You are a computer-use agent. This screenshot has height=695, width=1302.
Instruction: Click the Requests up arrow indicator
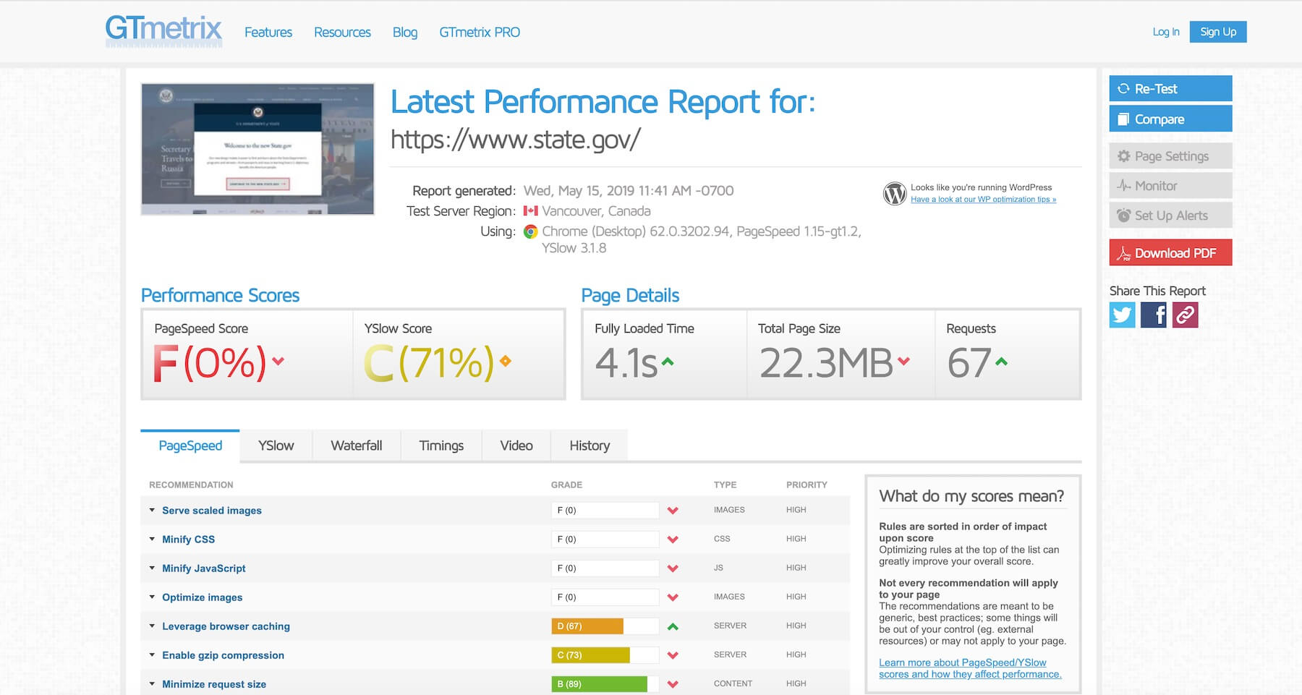pyautogui.click(x=1001, y=361)
